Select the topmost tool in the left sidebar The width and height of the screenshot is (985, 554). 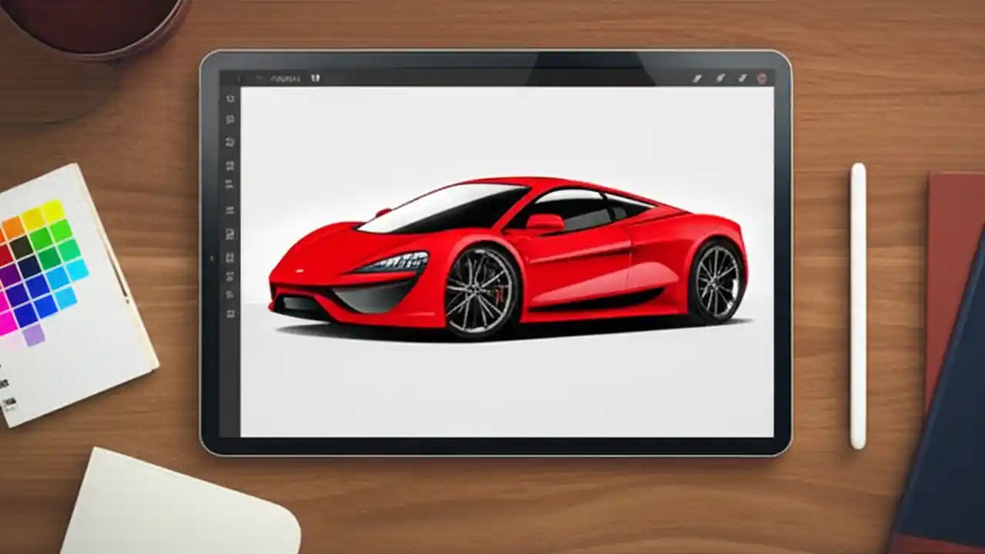pyautogui.click(x=230, y=98)
